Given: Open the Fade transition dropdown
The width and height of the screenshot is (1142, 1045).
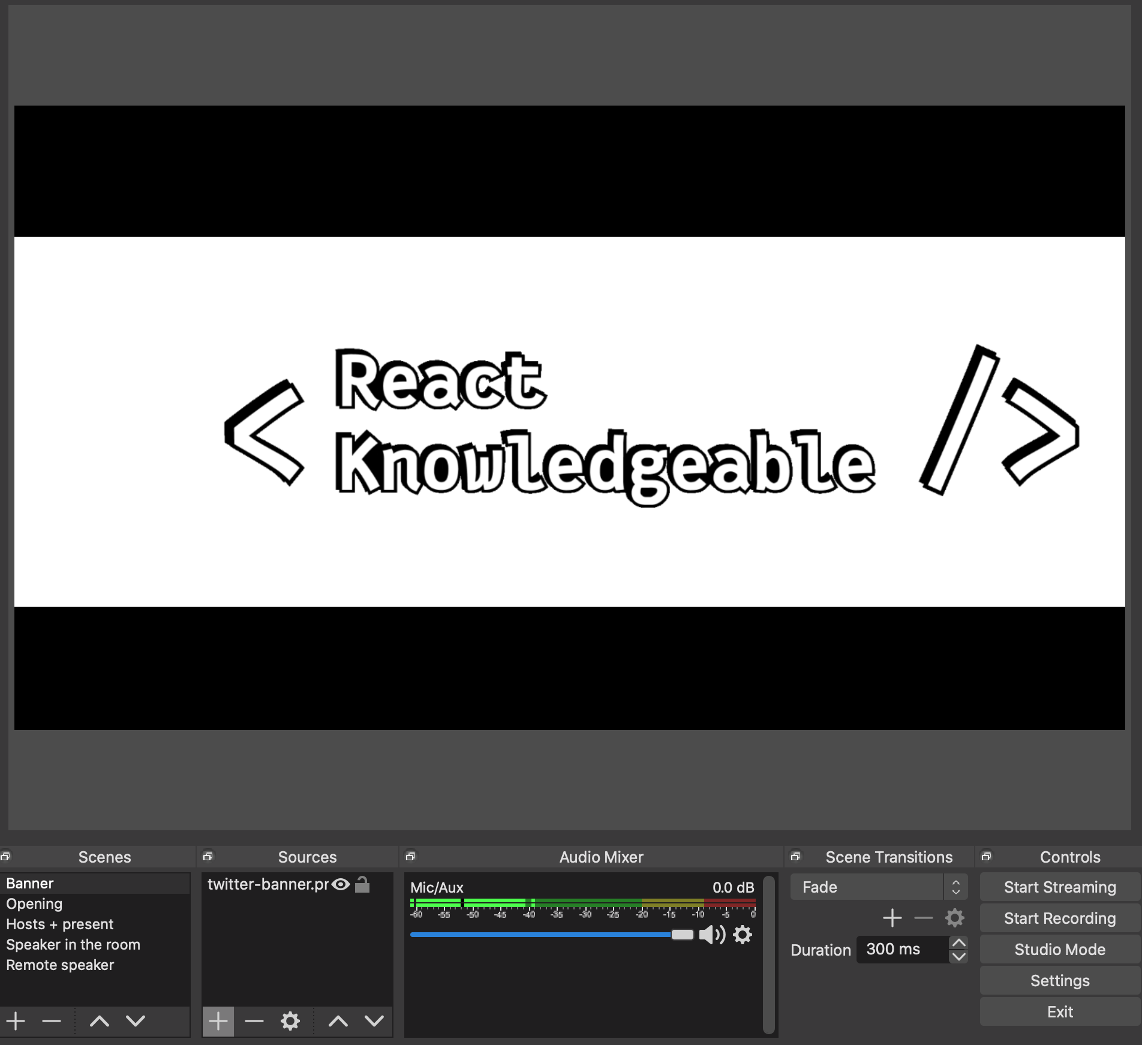Looking at the screenshot, I should [879, 887].
